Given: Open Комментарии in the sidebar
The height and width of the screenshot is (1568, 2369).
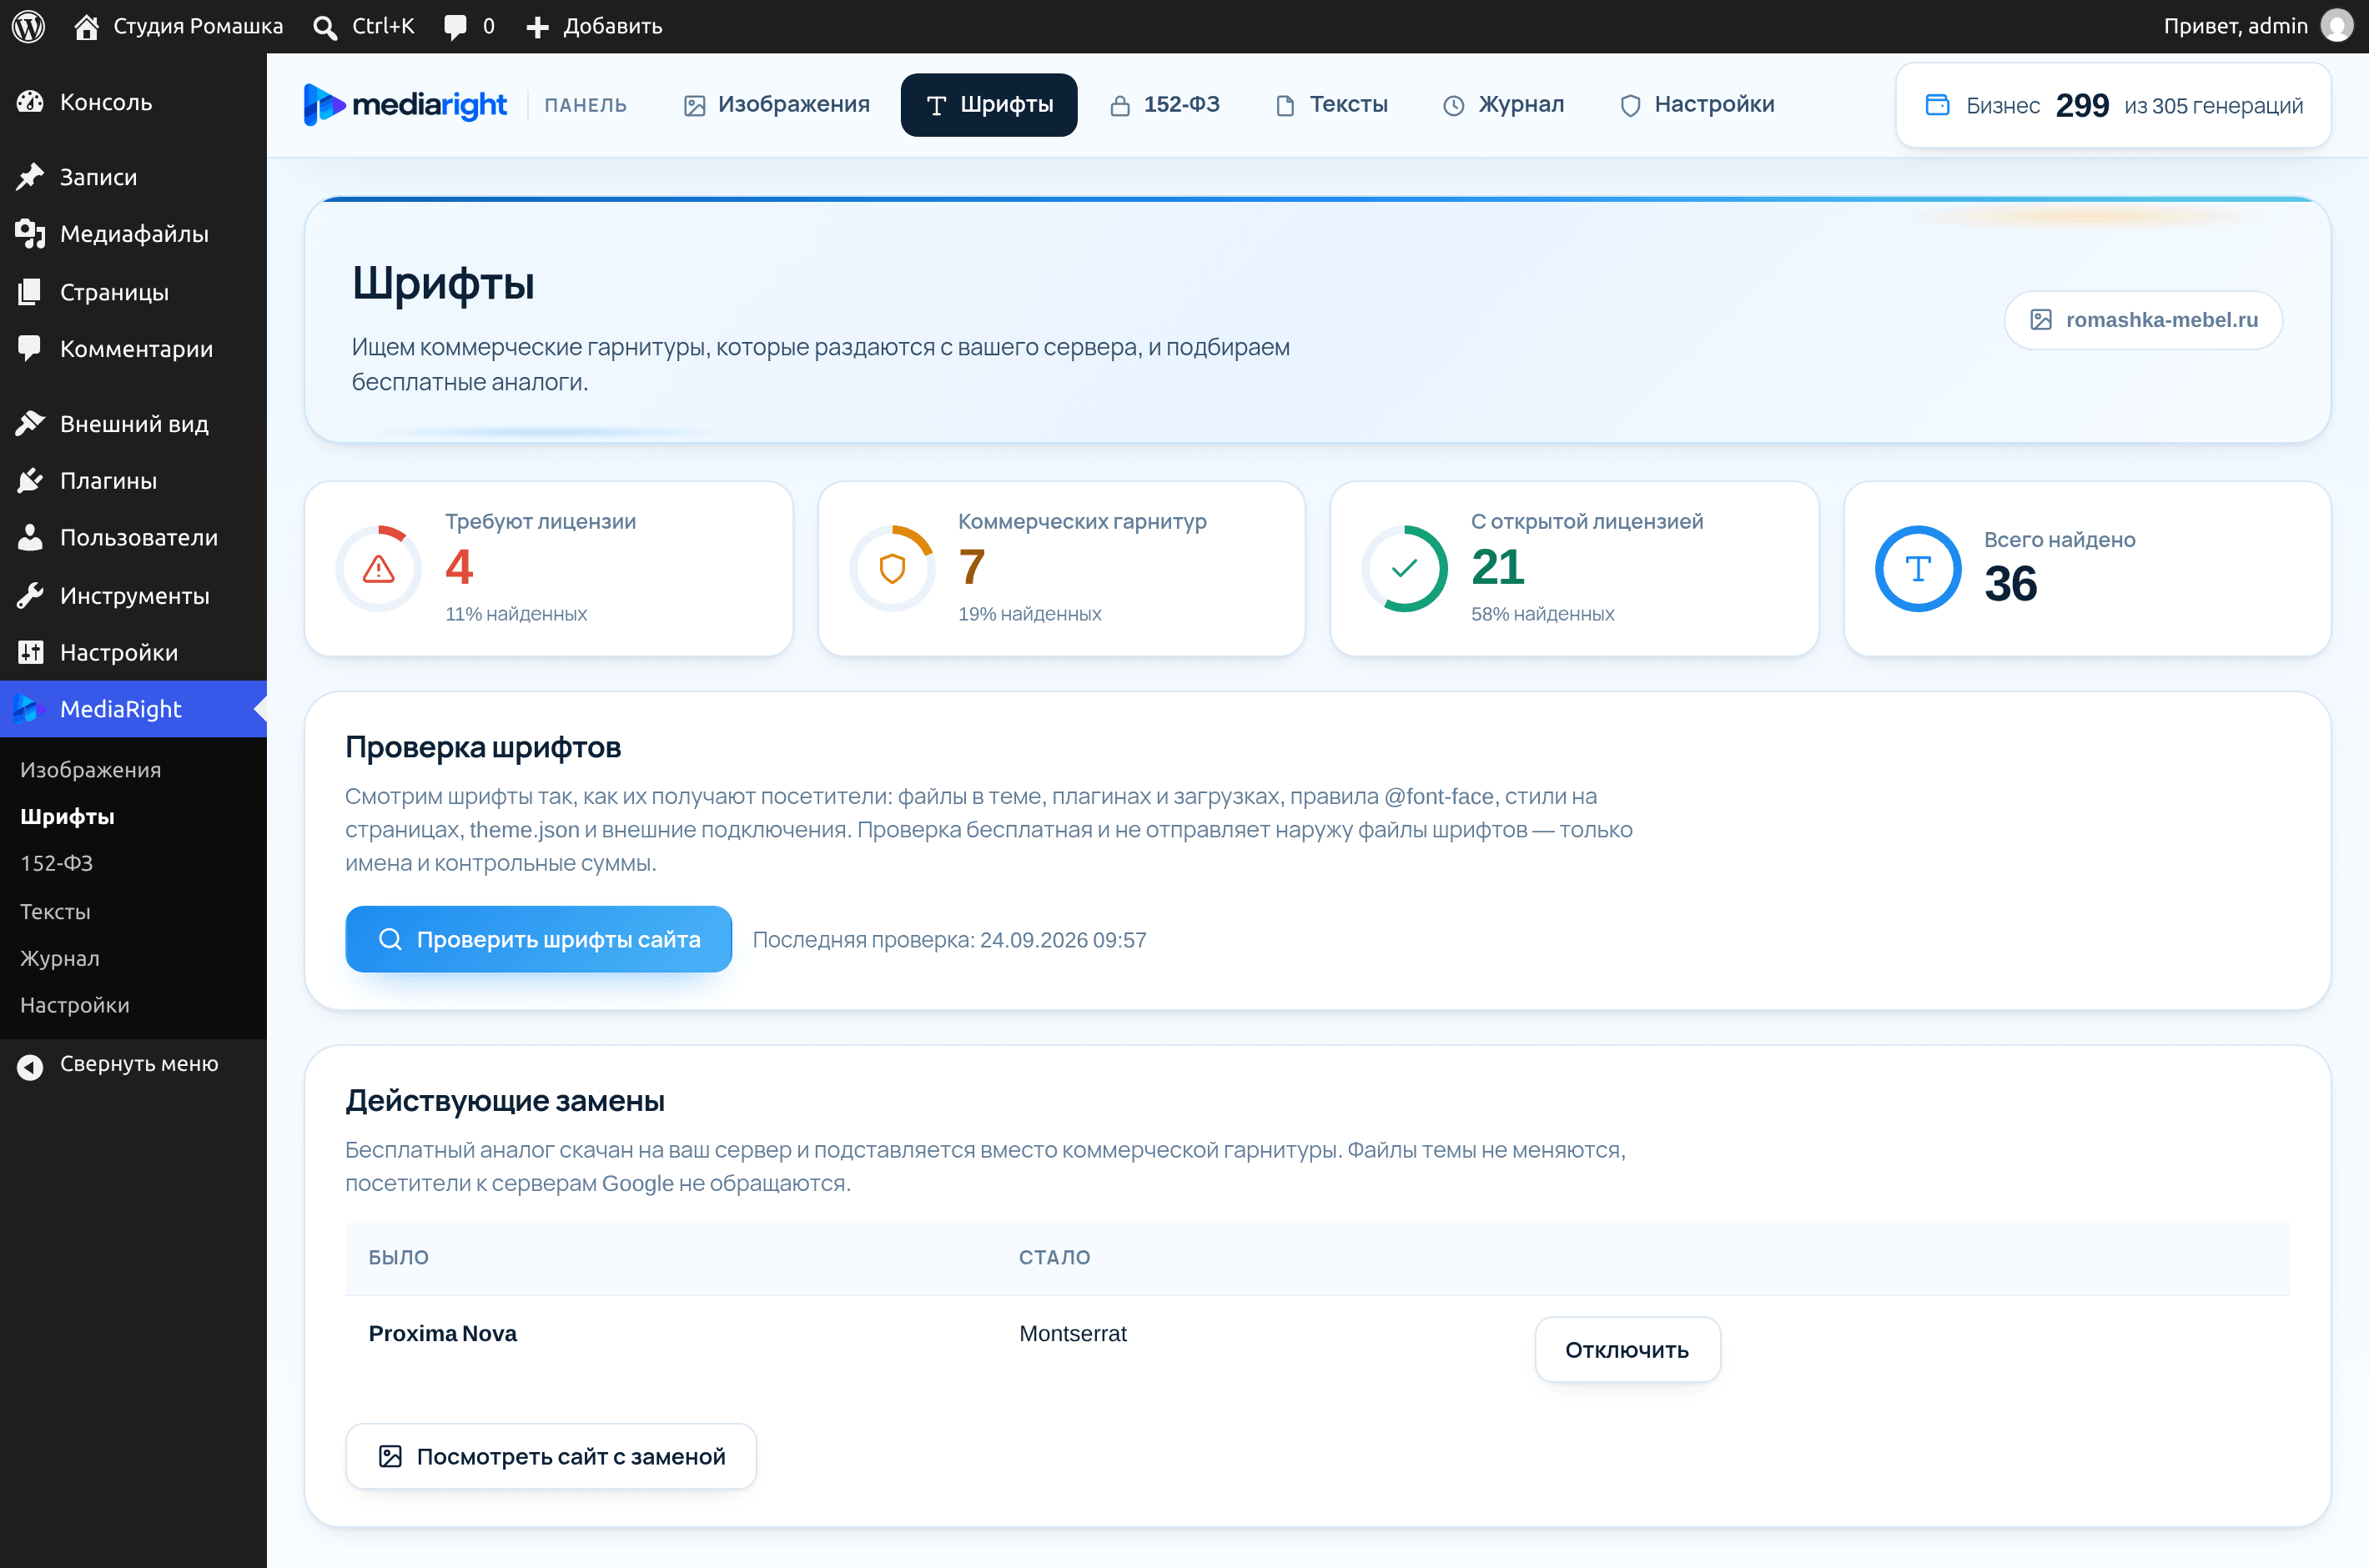Looking at the screenshot, I should 134,349.
